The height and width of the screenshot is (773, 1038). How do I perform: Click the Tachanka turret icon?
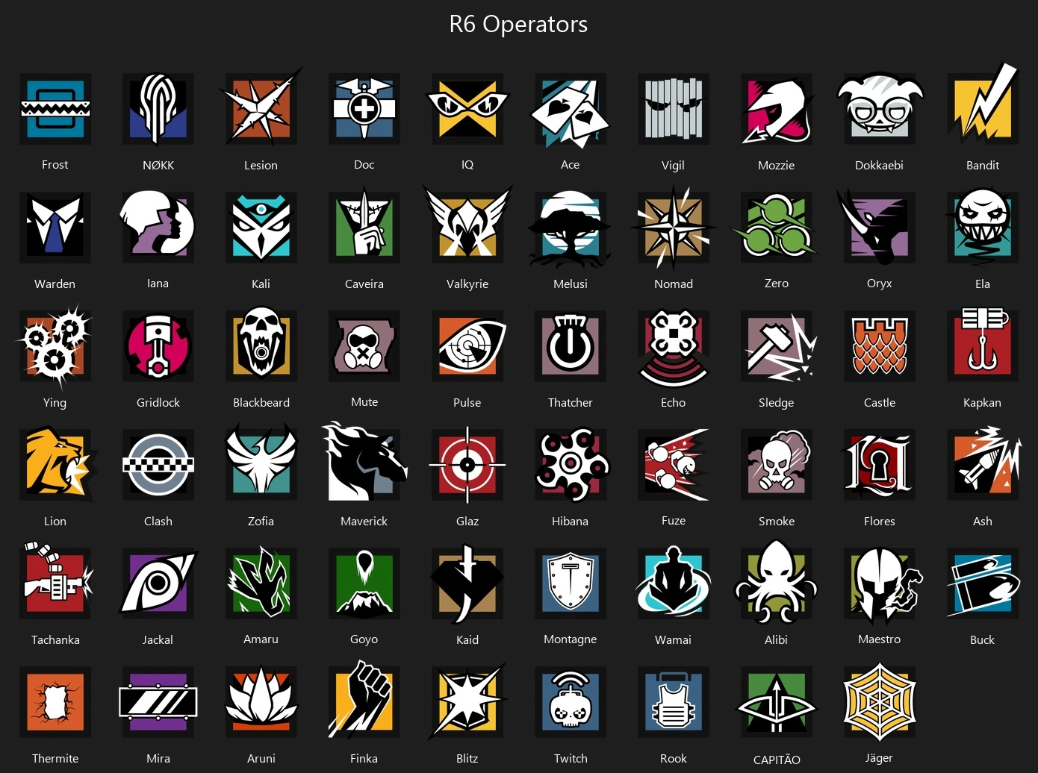[57, 580]
